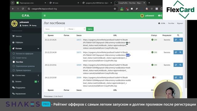This screenshot has width=197, height=111.
Task: Go back in browser history
Action: [13, 9]
